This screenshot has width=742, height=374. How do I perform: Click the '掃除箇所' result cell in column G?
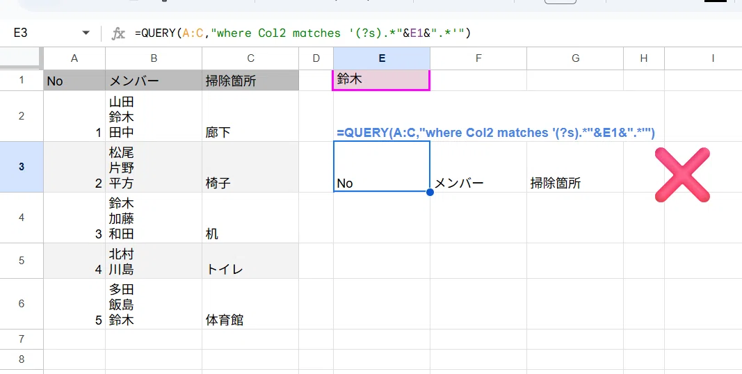coord(575,167)
